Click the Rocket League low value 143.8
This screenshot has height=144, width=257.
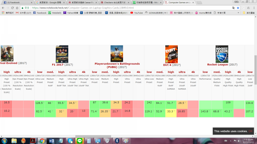coord(205,111)
